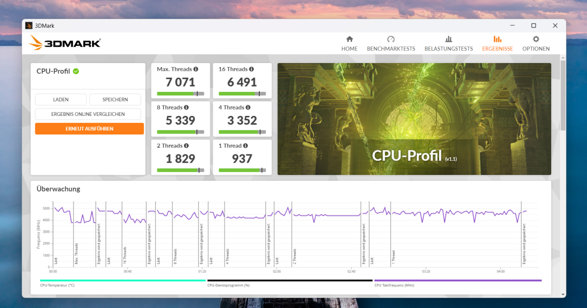Click the 16 Threads score bar
This screenshot has height=308, width=587.
(x=242, y=94)
